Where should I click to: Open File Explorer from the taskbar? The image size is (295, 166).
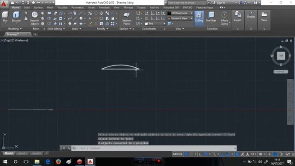pyautogui.click(x=37, y=162)
